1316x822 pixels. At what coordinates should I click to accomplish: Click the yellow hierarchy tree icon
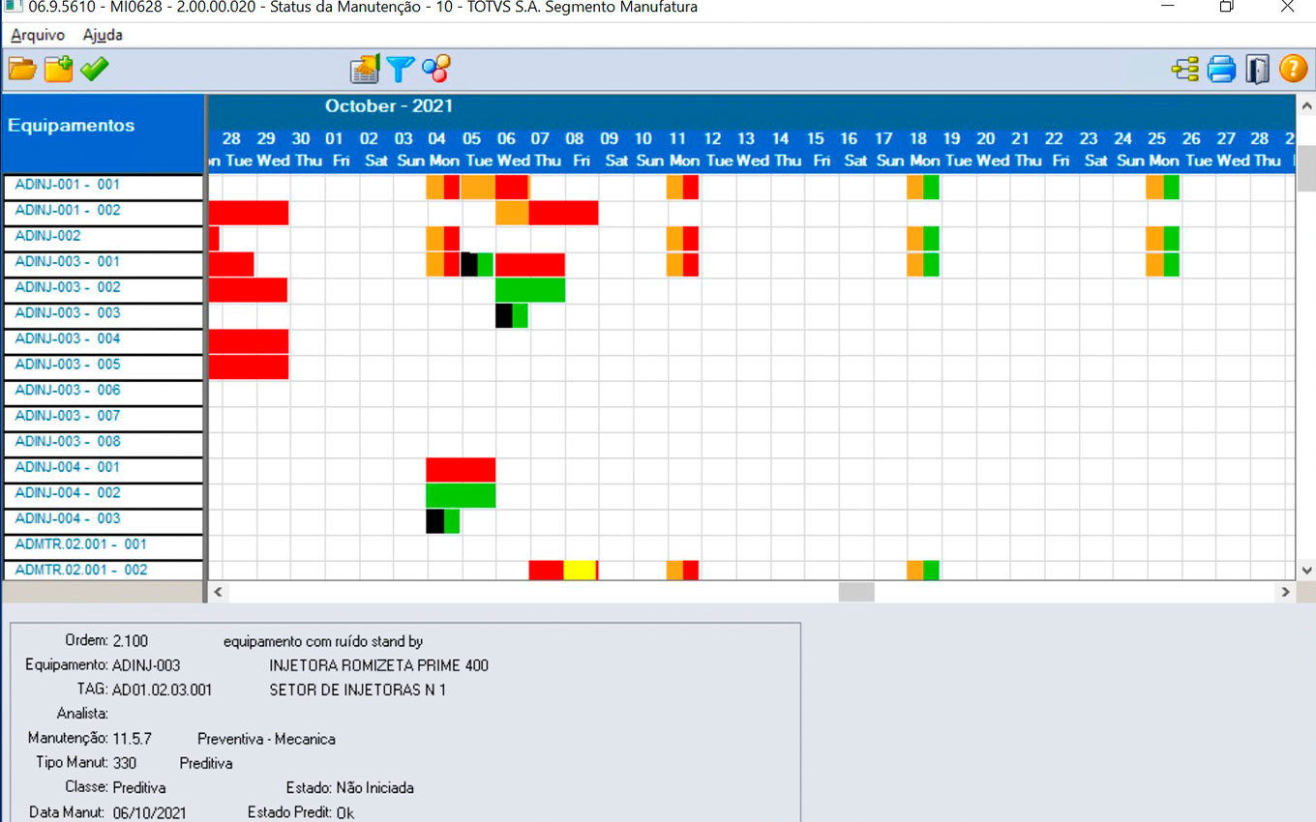coord(1184,69)
